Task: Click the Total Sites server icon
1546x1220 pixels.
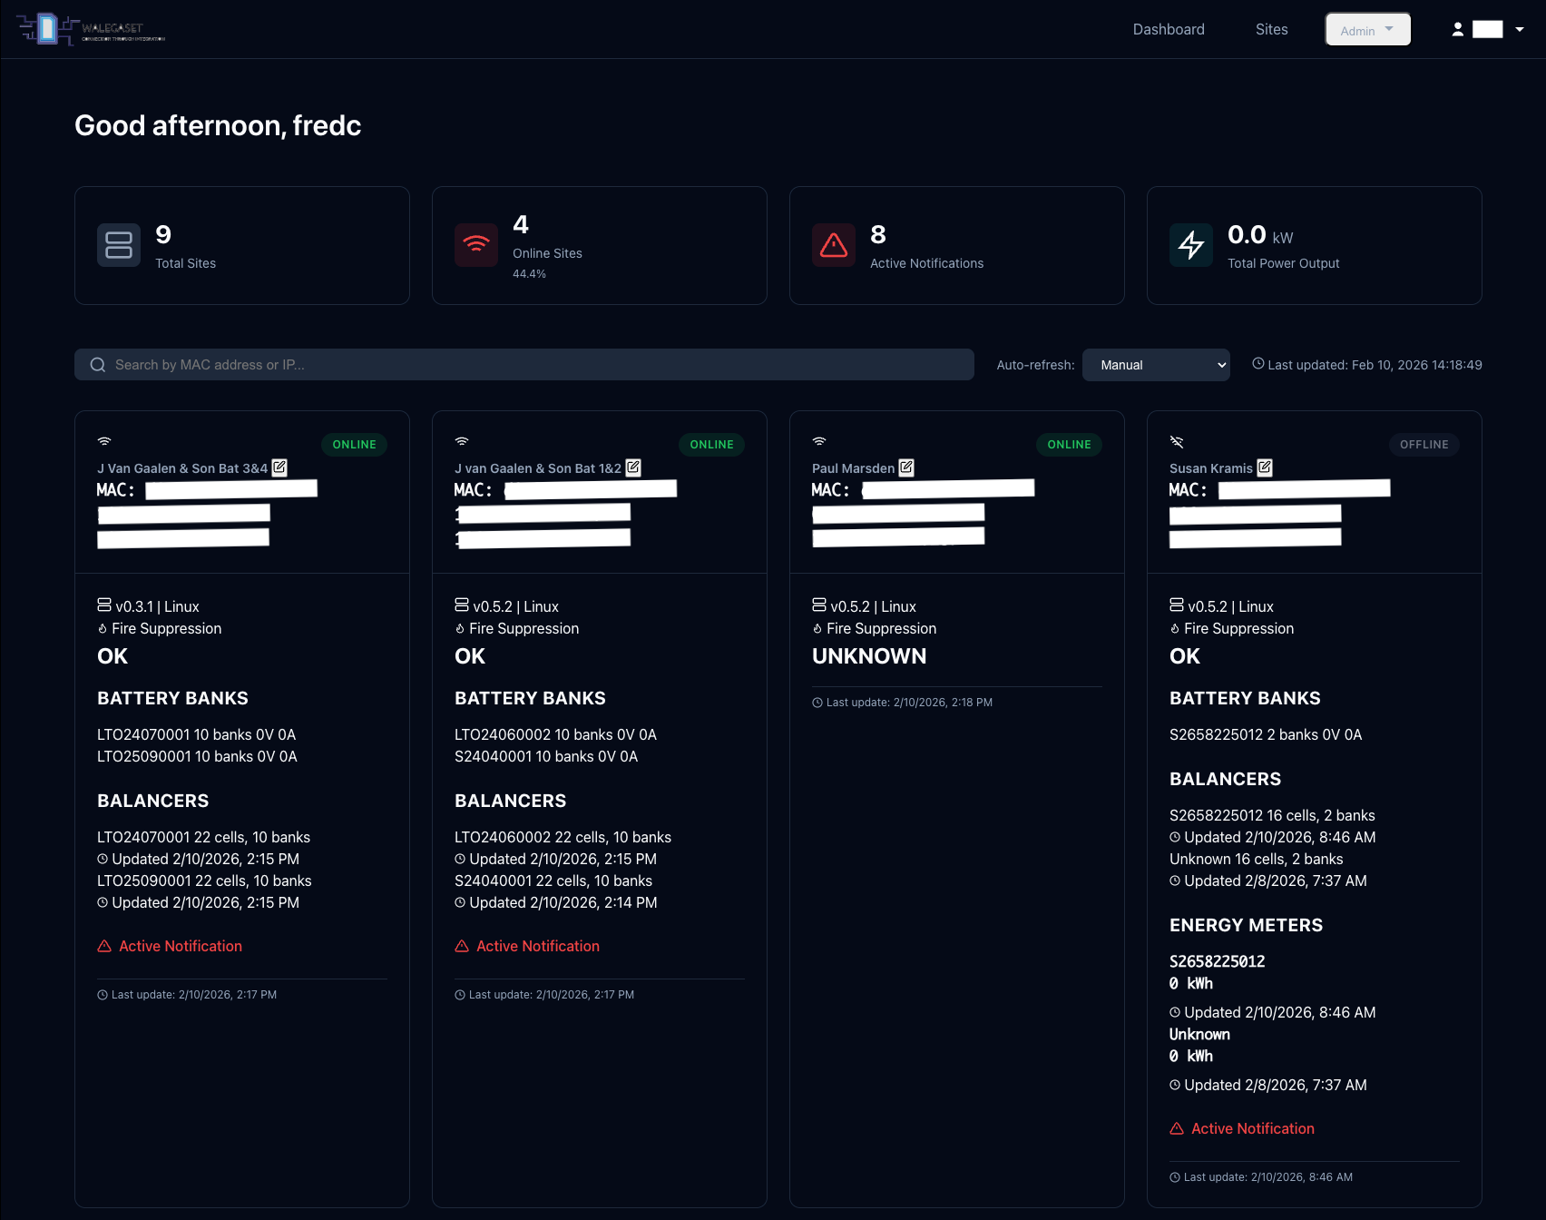Action: 119,245
